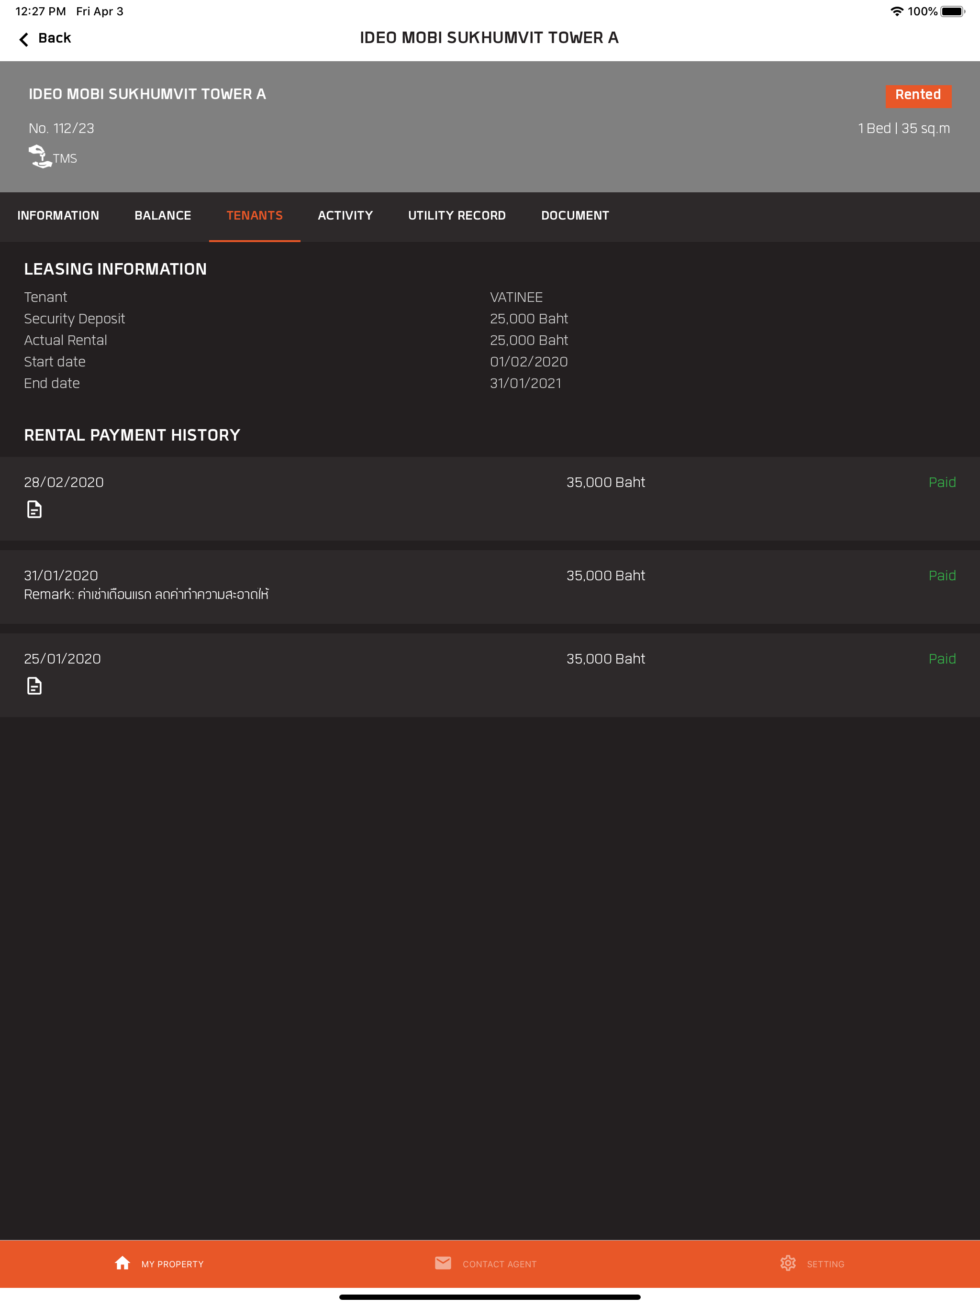Switch to the Document tab
Viewport: 980px width, 1307px height.
pyautogui.click(x=575, y=216)
